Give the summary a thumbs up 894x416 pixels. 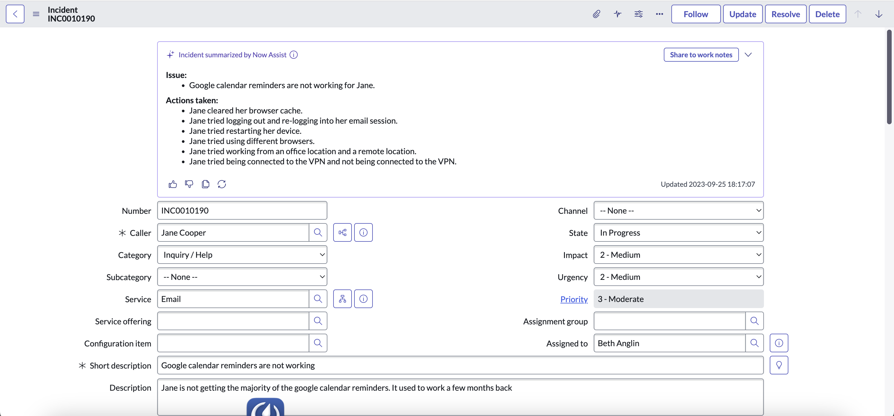click(x=173, y=184)
